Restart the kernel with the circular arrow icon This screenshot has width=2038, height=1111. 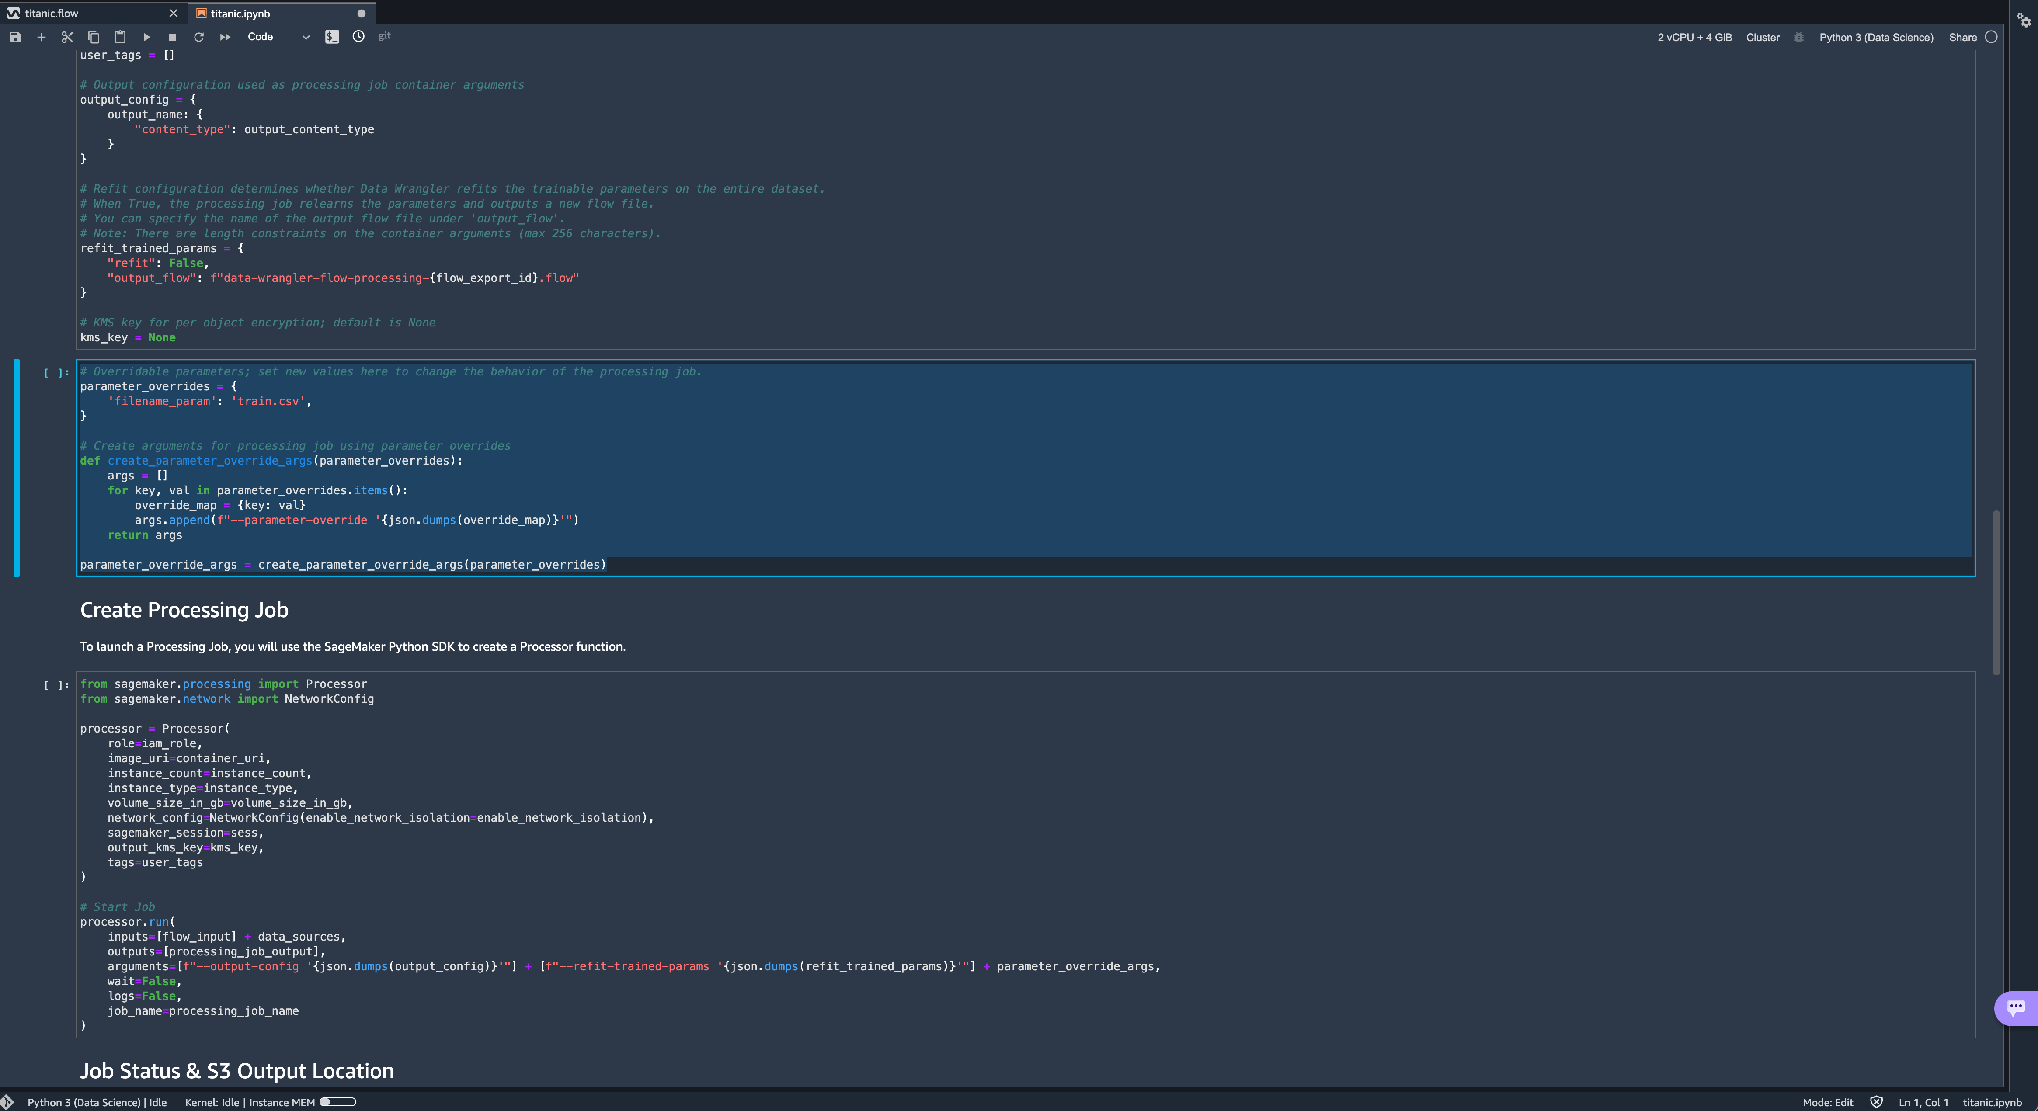[198, 37]
